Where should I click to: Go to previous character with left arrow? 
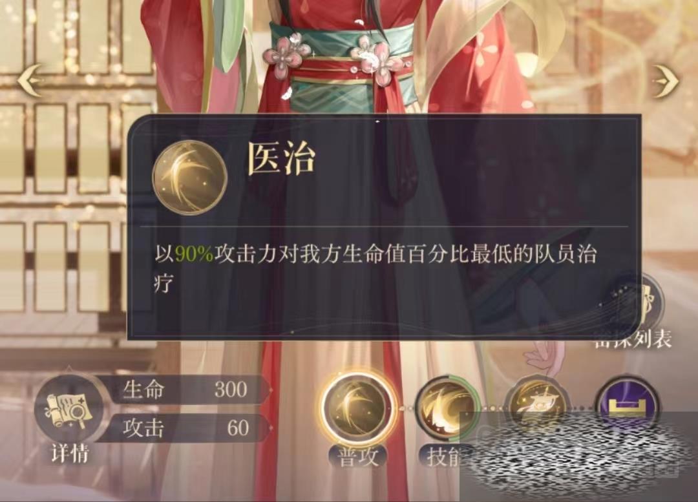[31, 80]
